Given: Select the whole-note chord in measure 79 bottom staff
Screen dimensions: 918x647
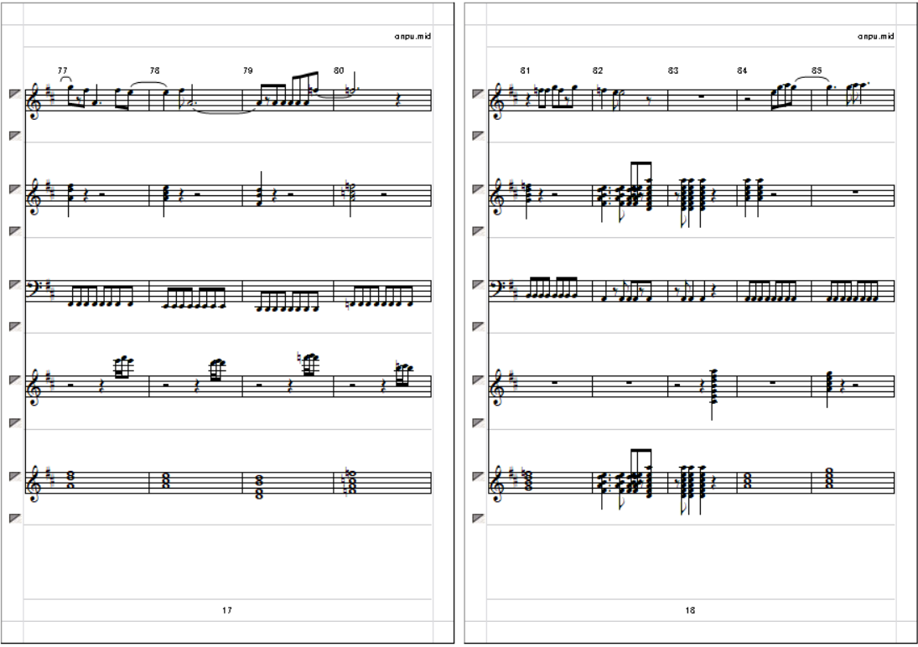Looking at the screenshot, I should [x=259, y=487].
